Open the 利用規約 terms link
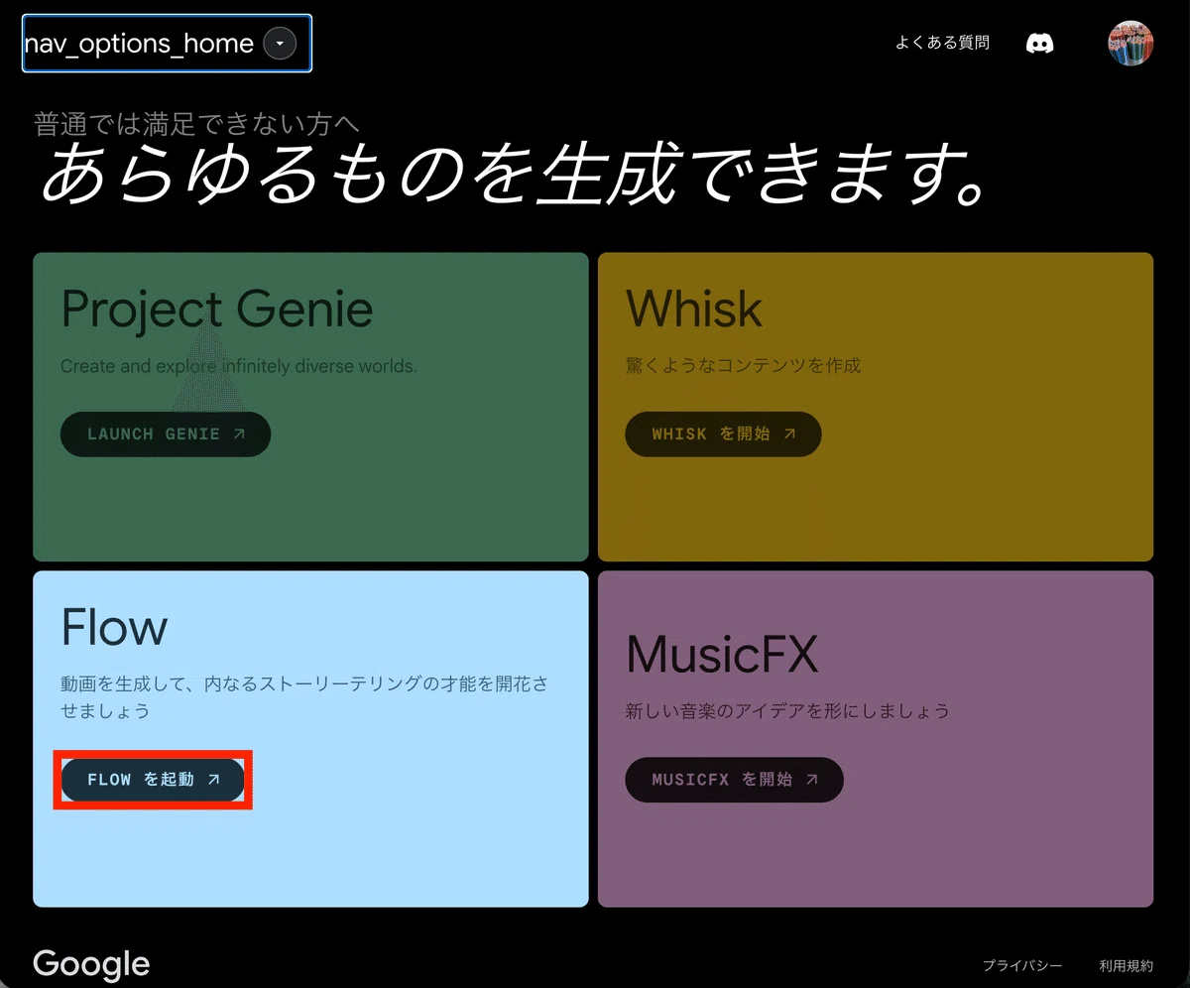The image size is (1190, 988). coord(1126,965)
